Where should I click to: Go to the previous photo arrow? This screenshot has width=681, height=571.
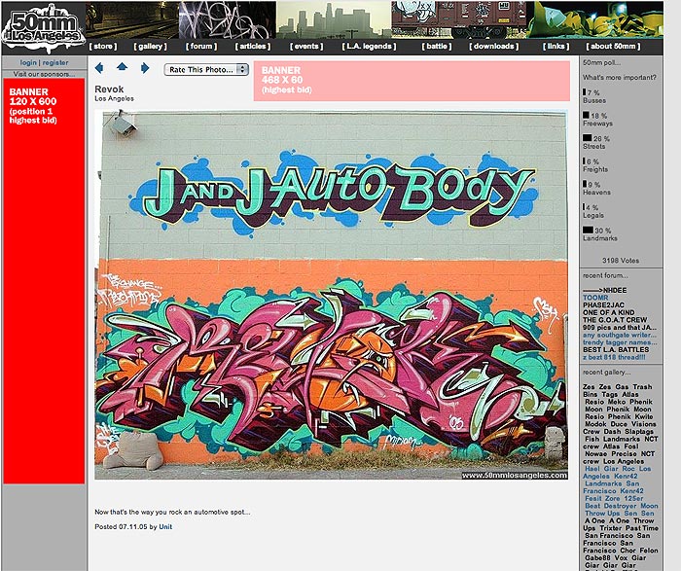99,68
